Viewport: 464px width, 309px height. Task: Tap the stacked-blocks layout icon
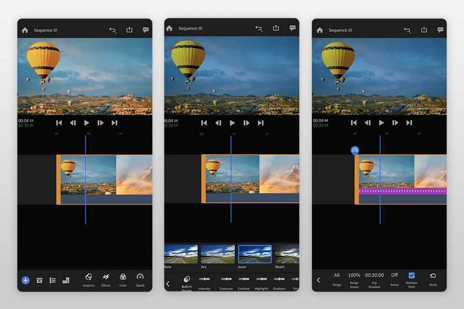click(66, 281)
